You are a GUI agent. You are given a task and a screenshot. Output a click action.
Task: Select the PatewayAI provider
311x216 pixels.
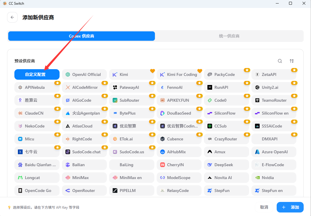[x=132, y=87]
